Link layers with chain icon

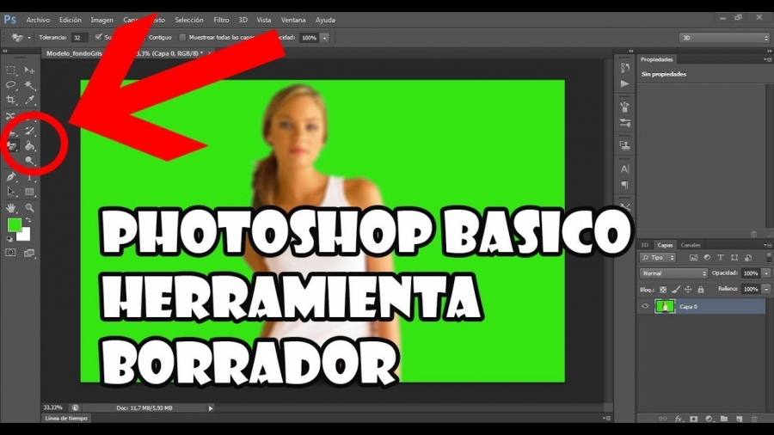coord(663,419)
